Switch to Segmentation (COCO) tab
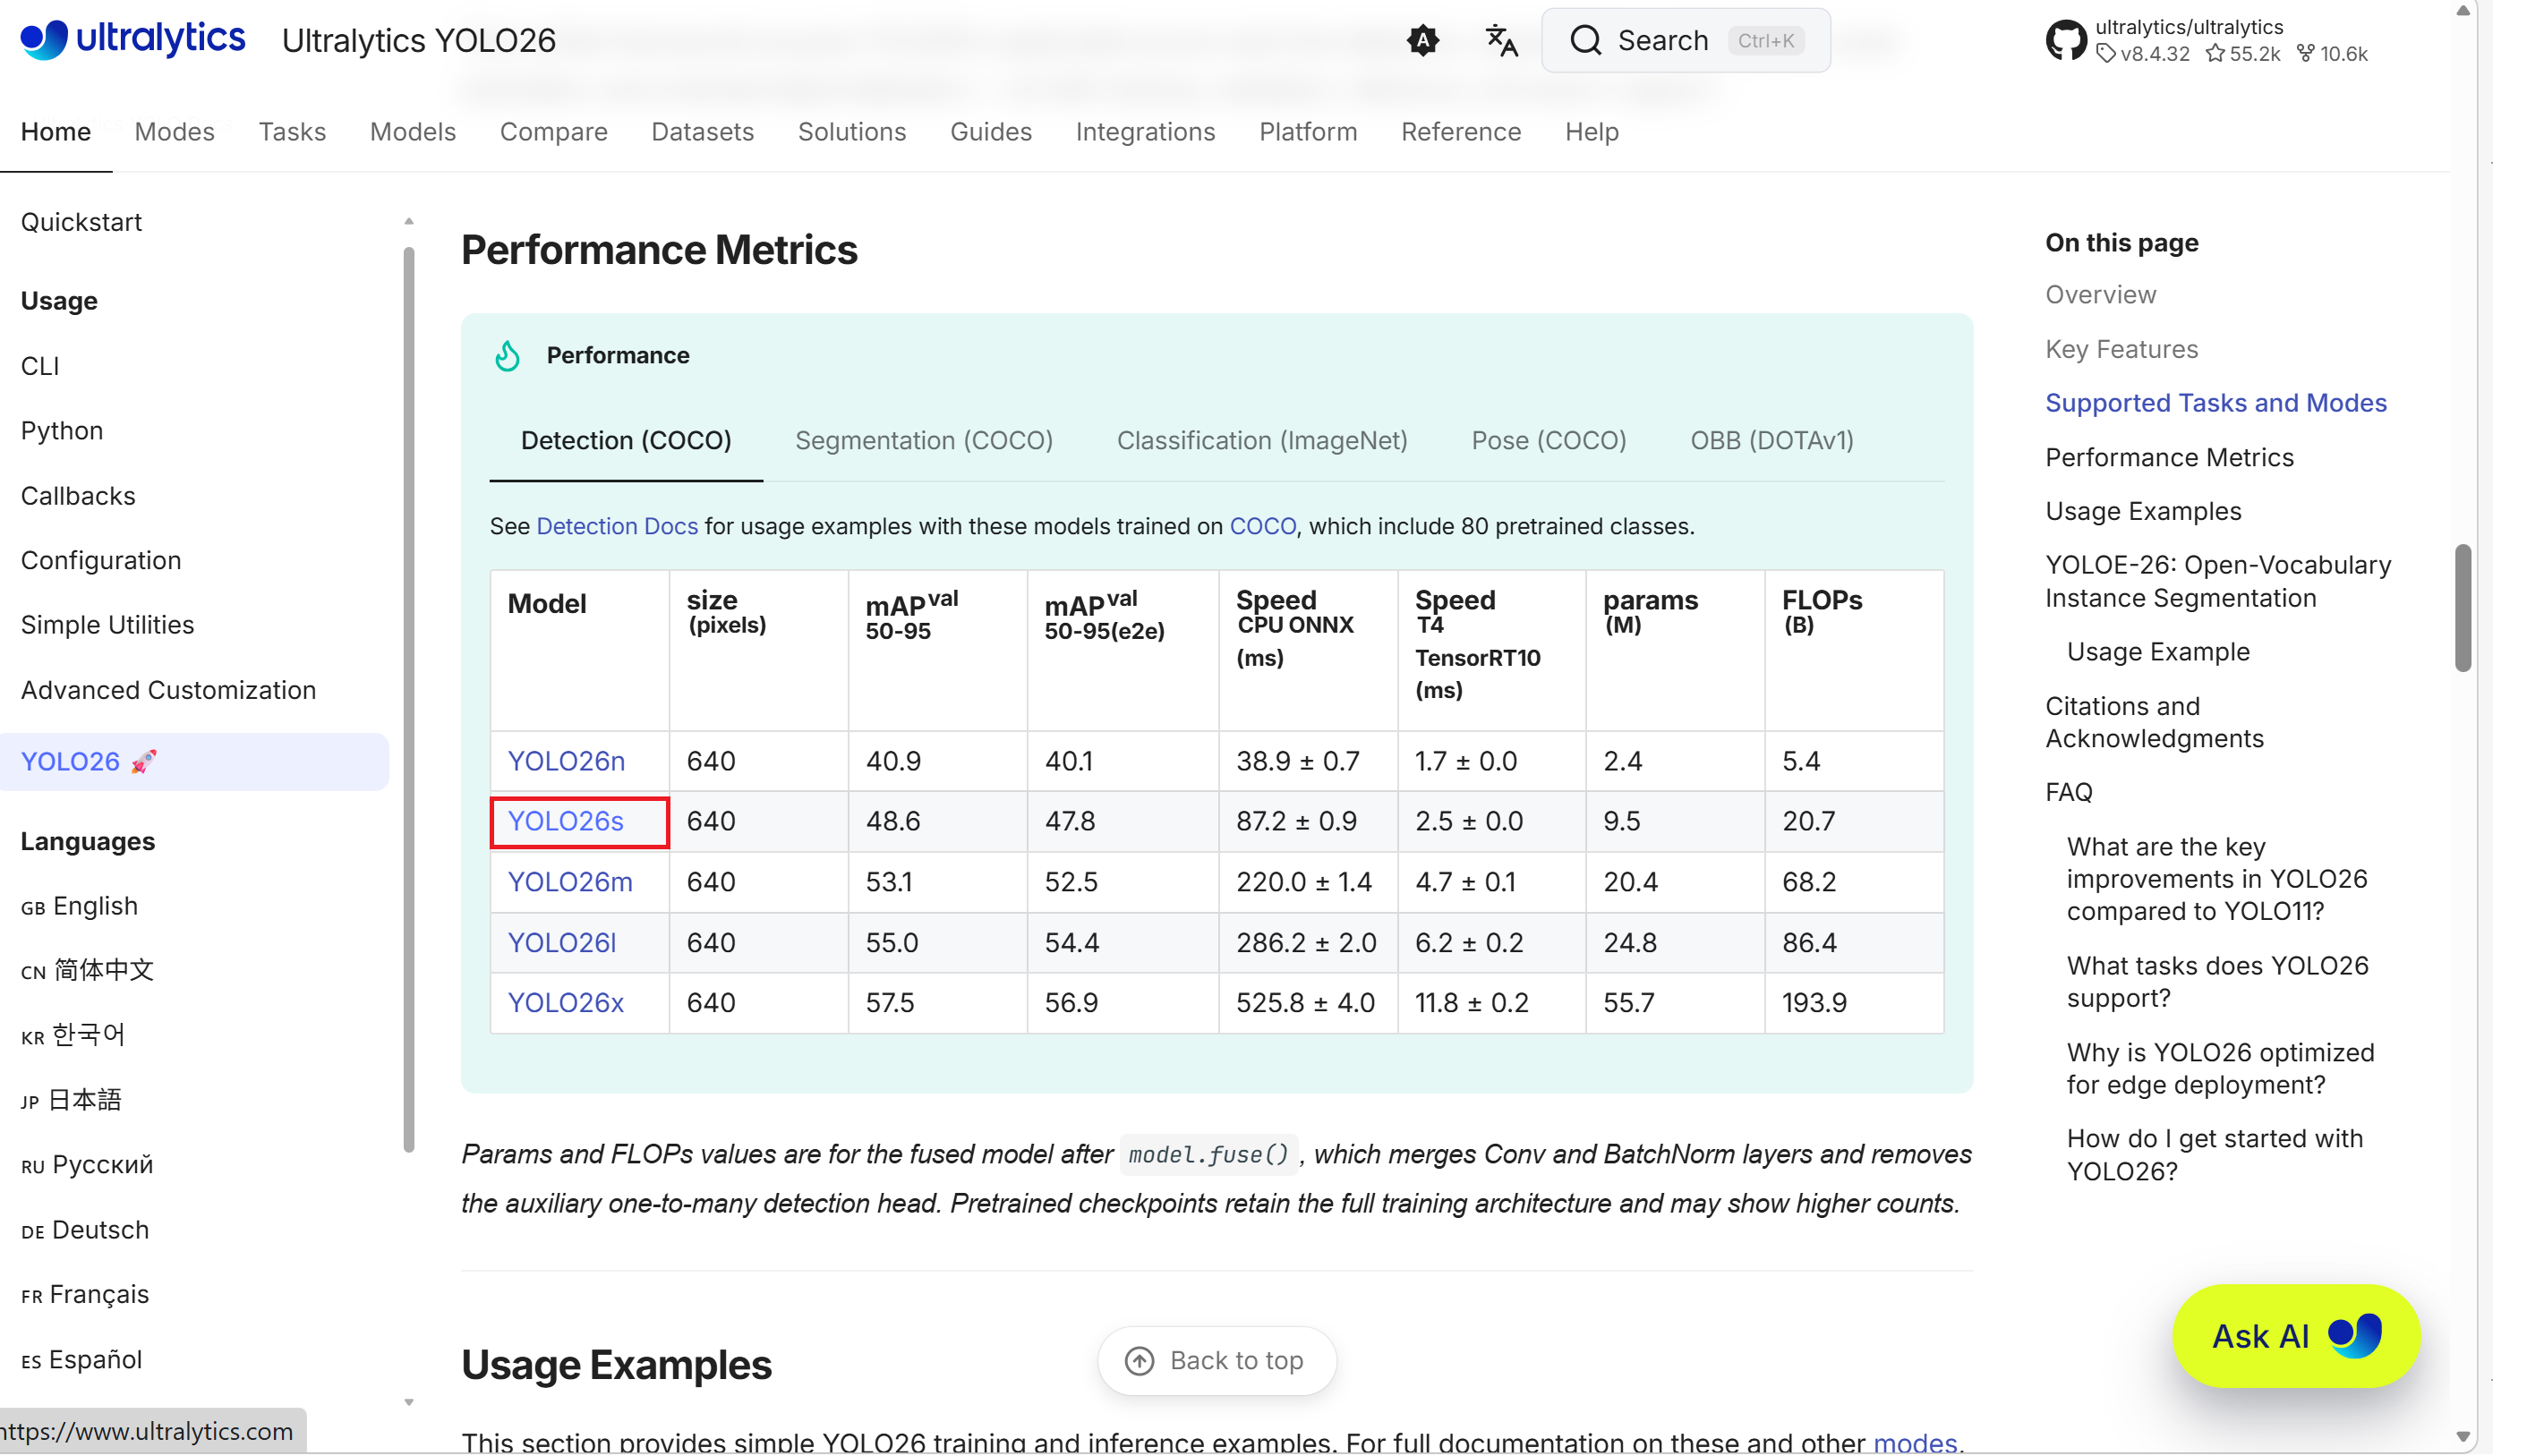2544x1456 pixels. (923, 440)
